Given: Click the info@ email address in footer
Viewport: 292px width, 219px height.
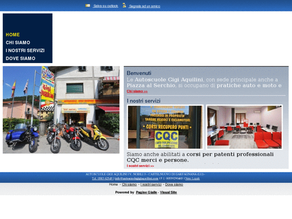Looking at the screenshot, I should click(x=137, y=178).
